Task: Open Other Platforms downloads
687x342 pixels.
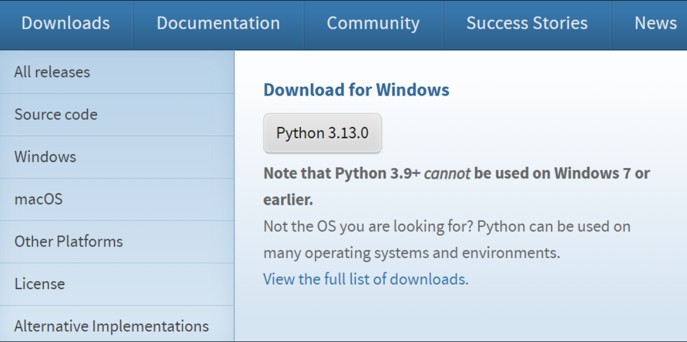Action: point(68,241)
